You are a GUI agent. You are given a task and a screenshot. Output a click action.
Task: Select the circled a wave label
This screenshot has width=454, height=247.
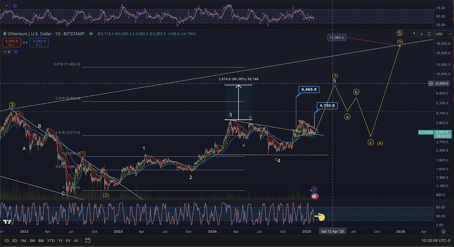click(x=347, y=117)
